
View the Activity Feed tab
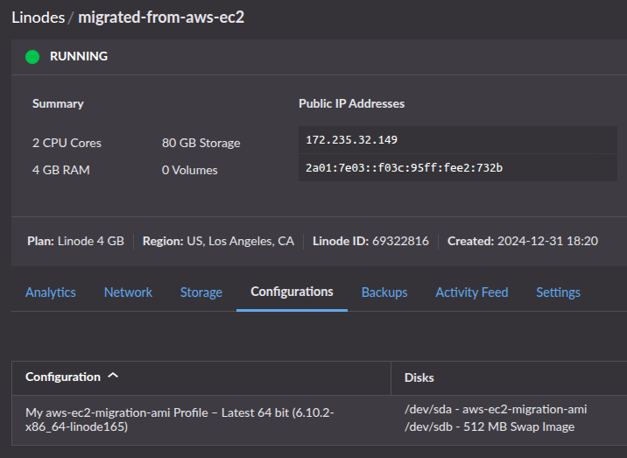[471, 292]
